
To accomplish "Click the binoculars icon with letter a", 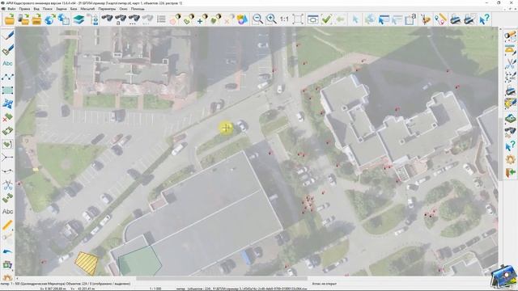I will pyautogui.click(x=121, y=19).
